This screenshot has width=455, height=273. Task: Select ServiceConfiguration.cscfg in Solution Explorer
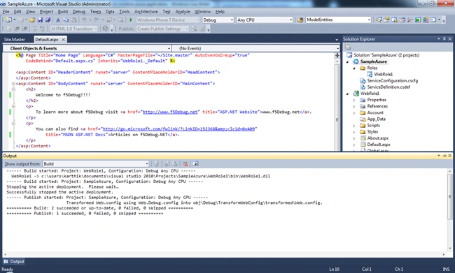(x=392, y=81)
